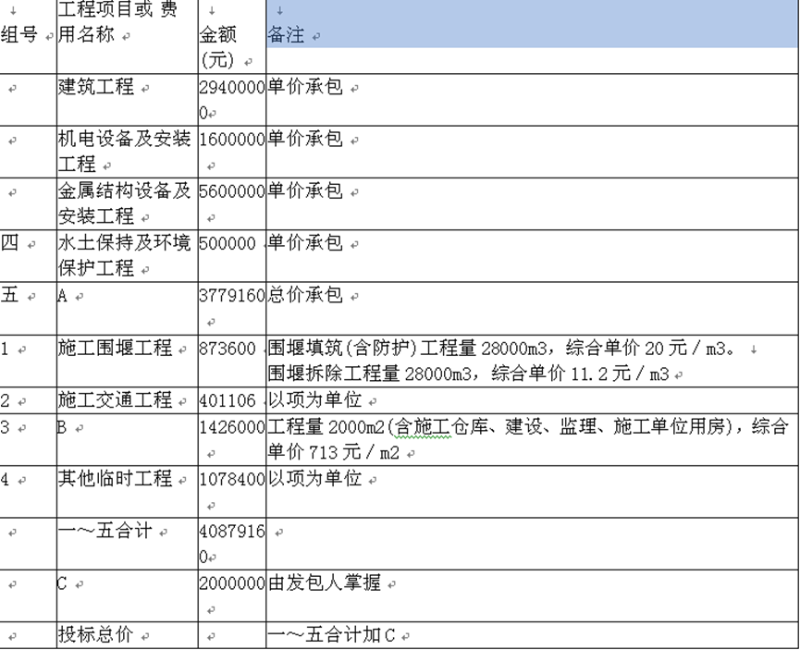Image resolution: width=800 pixels, height=650 pixels.
Task: Click the amount 29400000 cell
Action: [231, 99]
